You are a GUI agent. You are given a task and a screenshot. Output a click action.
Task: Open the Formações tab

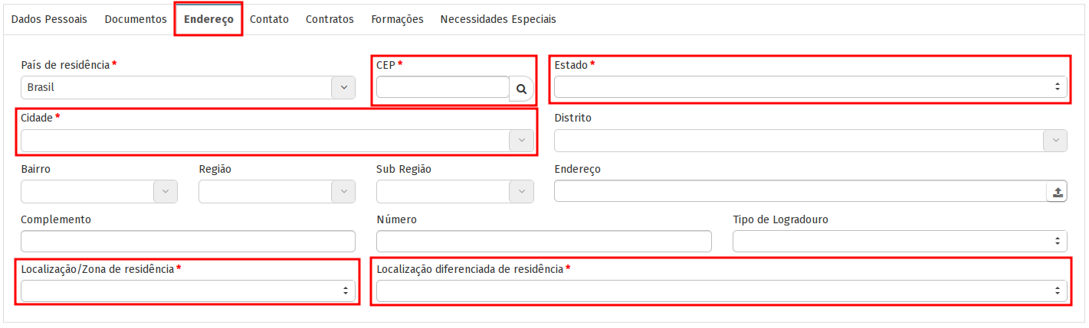click(x=397, y=19)
